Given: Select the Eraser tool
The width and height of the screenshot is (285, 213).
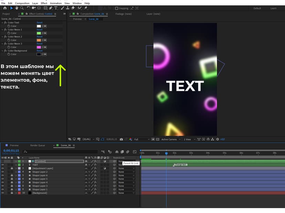Looking at the screenshot, I should (x=73, y=8).
